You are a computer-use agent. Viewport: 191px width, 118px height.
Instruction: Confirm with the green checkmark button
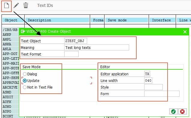click(173, 111)
